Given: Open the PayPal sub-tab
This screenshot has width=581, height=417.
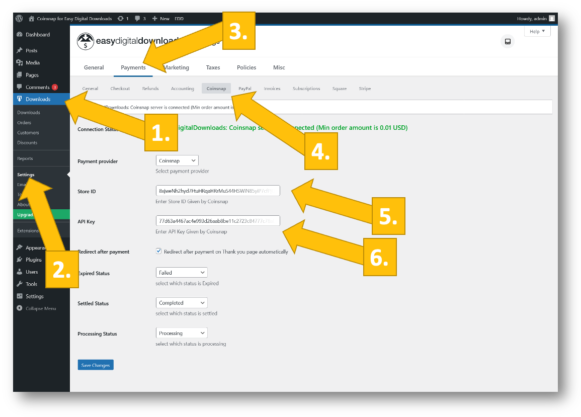Looking at the screenshot, I should pos(245,88).
